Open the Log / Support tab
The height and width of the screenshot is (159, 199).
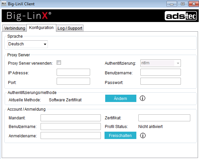(x=70, y=28)
